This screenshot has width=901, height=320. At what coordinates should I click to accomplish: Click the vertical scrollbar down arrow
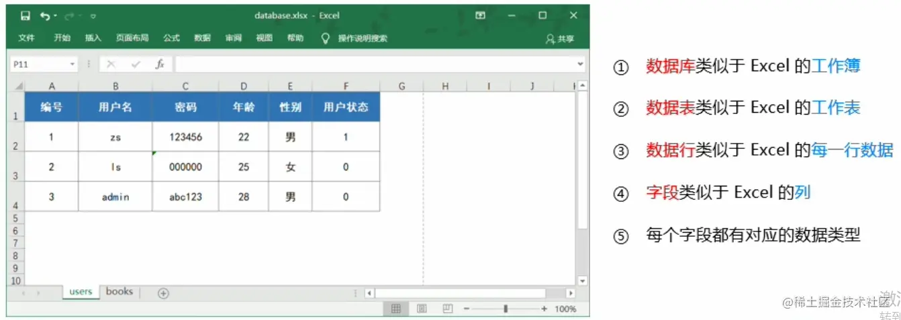point(582,280)
